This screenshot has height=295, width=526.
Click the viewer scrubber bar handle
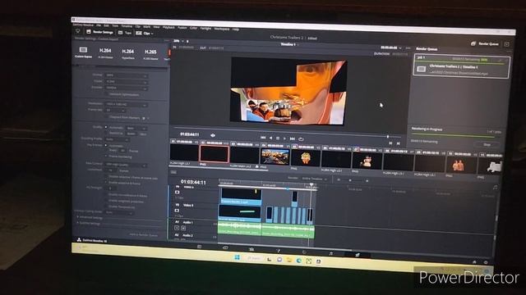[388, 136]
